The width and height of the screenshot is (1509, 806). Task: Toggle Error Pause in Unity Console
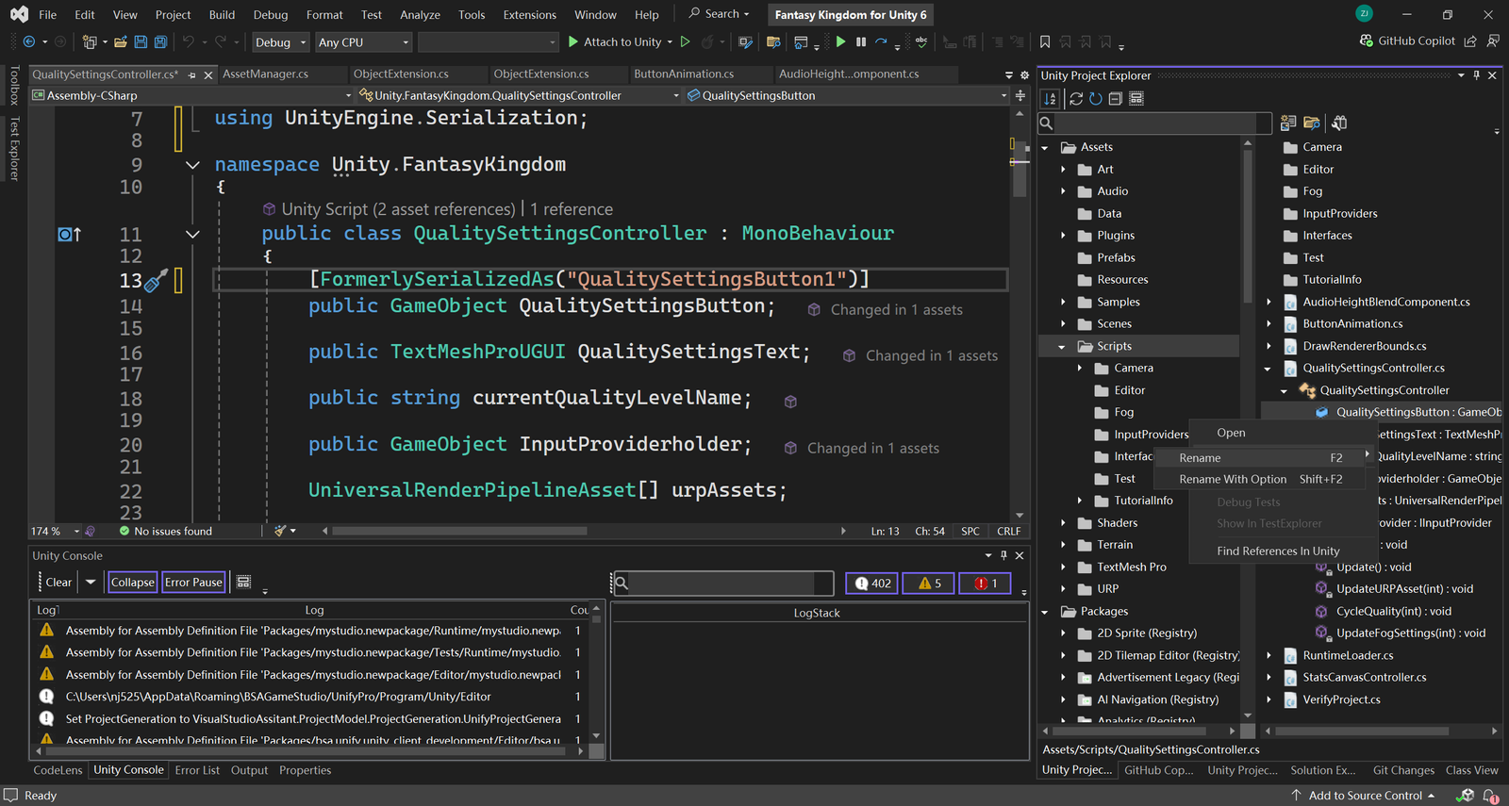coord(193,583)
